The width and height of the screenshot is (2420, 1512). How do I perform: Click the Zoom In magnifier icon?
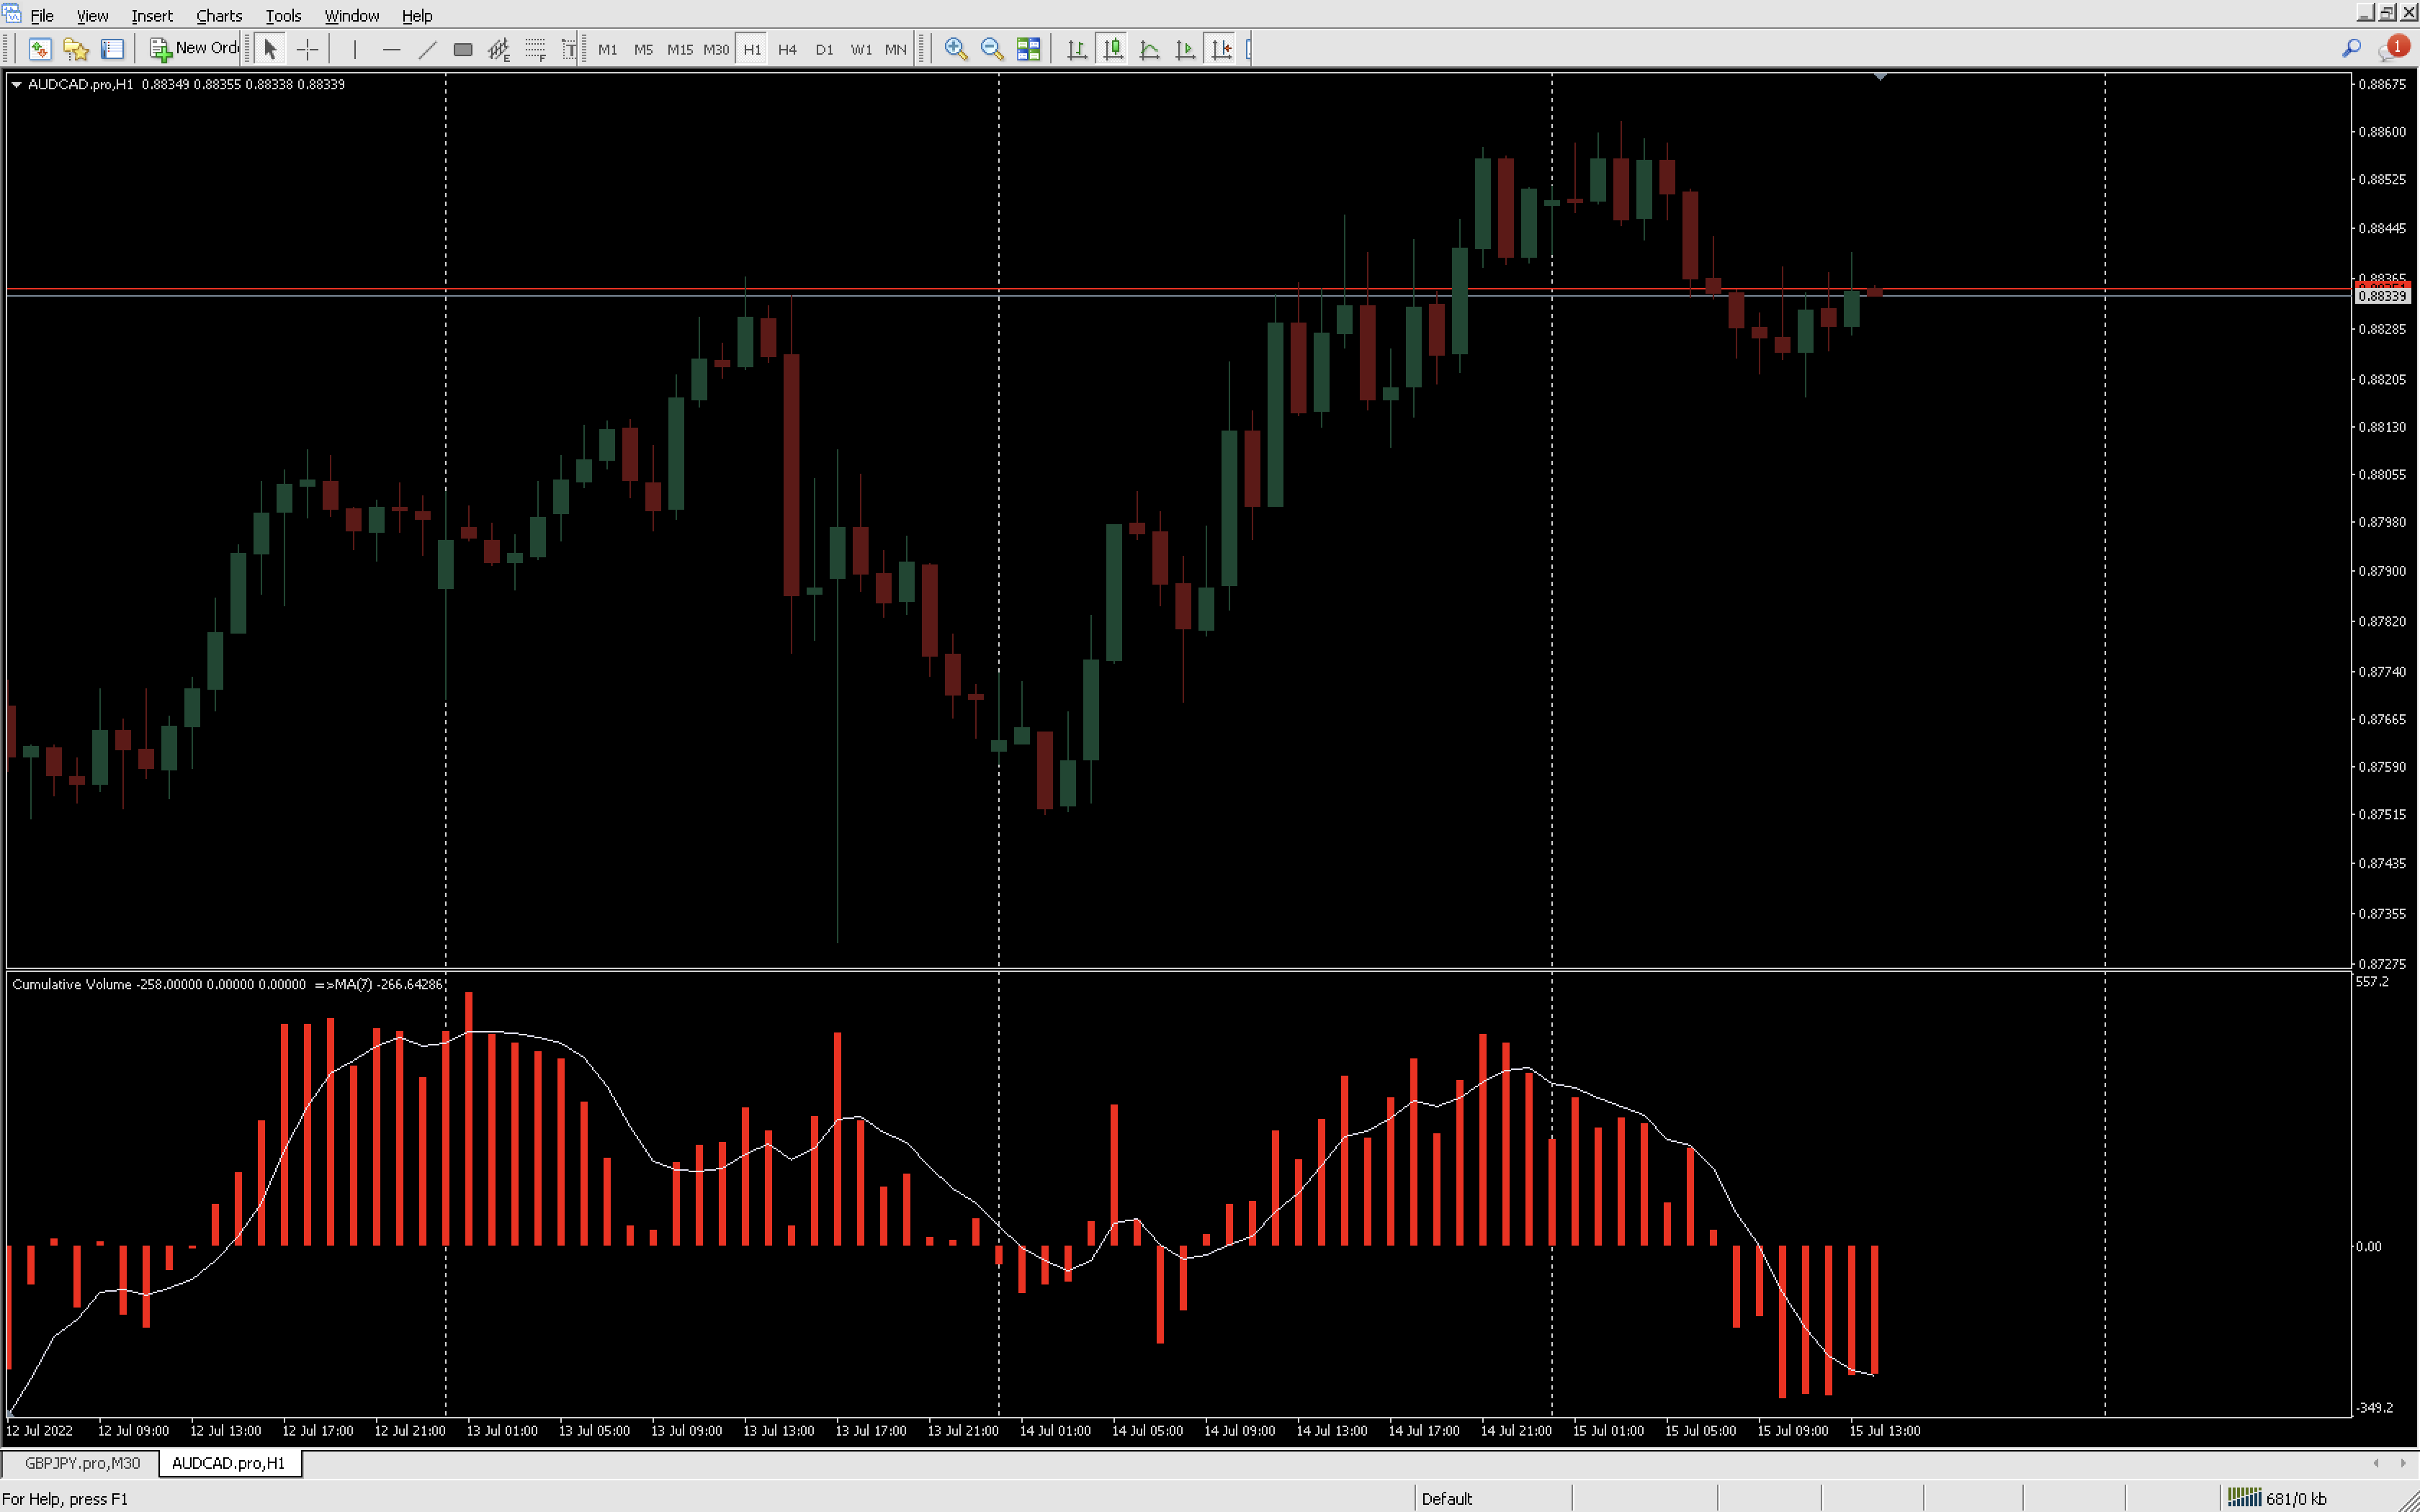(x=955, y=49)
